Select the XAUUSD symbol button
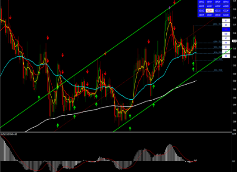 click(226, 15)
